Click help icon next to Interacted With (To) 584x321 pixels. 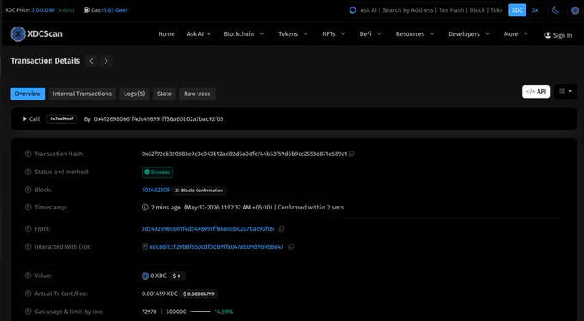(x=28, y=246)
